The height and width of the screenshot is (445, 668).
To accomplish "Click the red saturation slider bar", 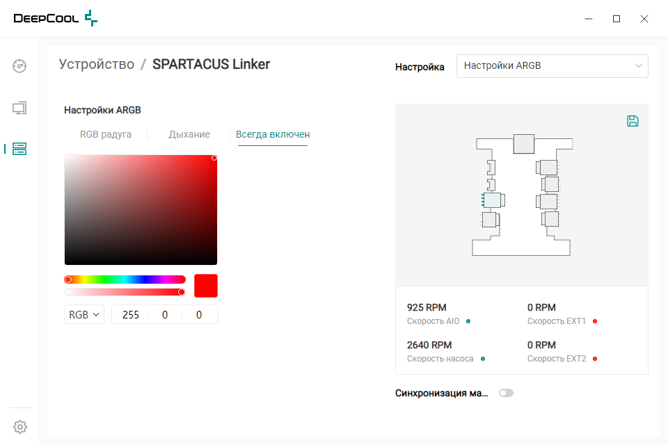I will 125,292.
